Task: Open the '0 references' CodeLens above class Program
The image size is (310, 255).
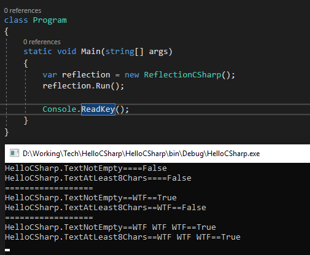Action: (x=23, y=10)
